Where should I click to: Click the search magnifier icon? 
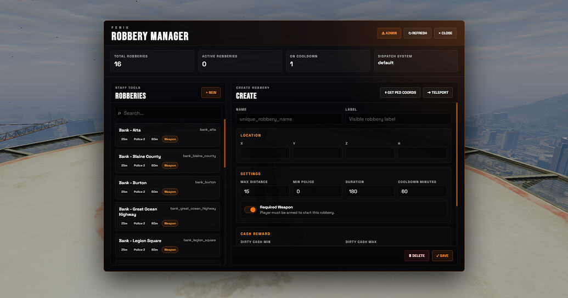(x=120, y=113)
